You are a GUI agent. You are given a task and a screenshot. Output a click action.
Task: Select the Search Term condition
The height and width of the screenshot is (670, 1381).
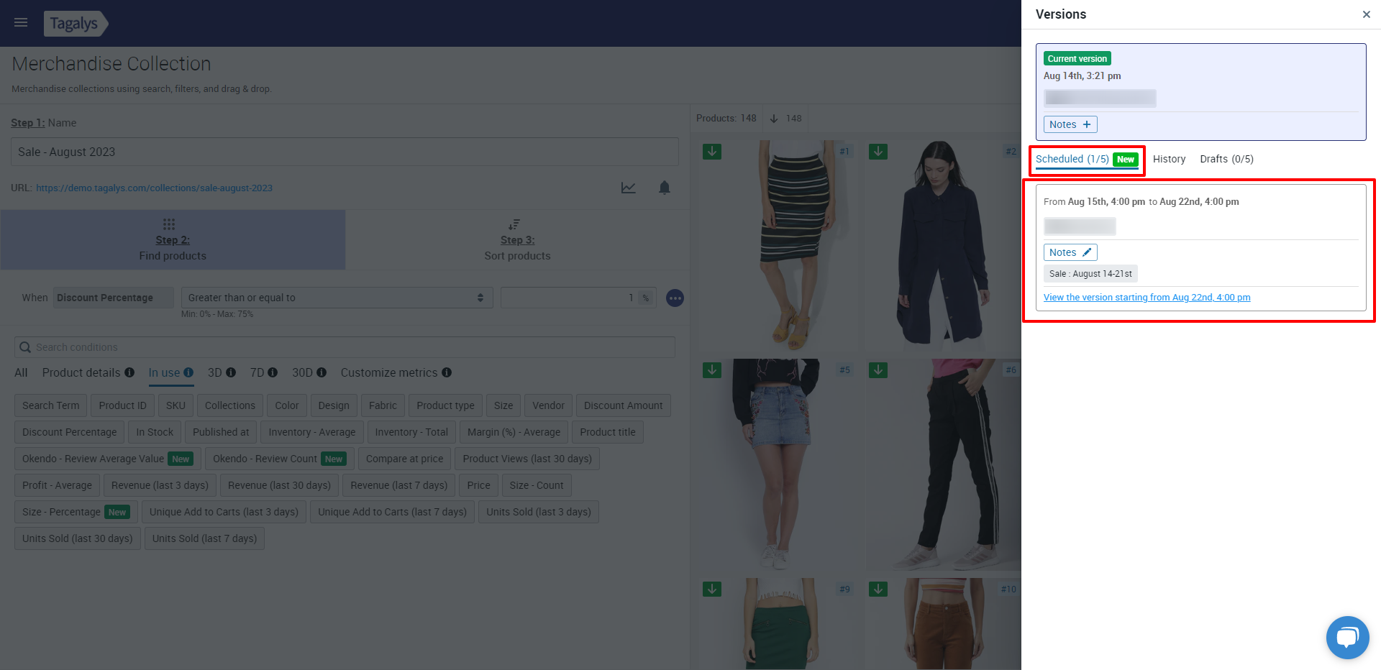pos(51,405)
